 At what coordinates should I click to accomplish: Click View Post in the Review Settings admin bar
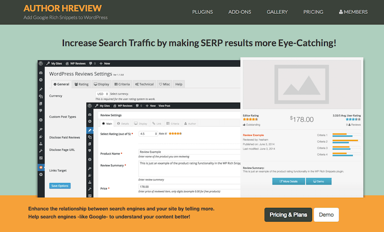pos(164,106)
